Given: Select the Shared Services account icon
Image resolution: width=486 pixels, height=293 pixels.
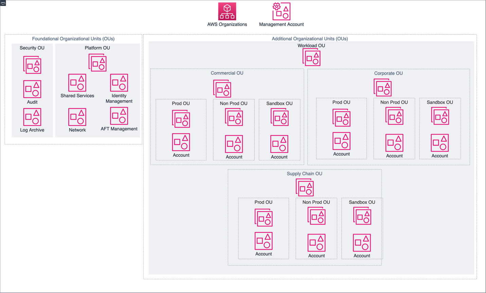Looking at the screenshot, I should pyautogui.click(x=77, y=82).
